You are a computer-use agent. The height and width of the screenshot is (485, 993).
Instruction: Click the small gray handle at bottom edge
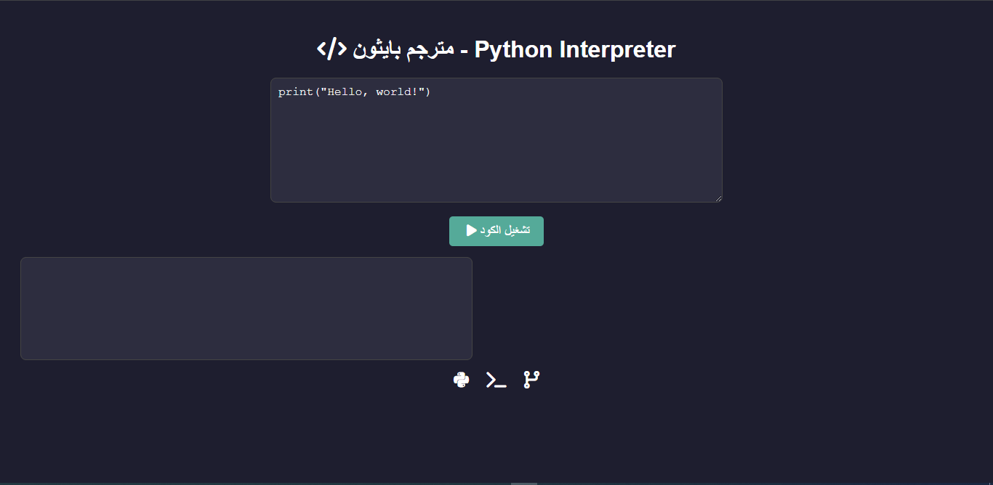point(524,483)
